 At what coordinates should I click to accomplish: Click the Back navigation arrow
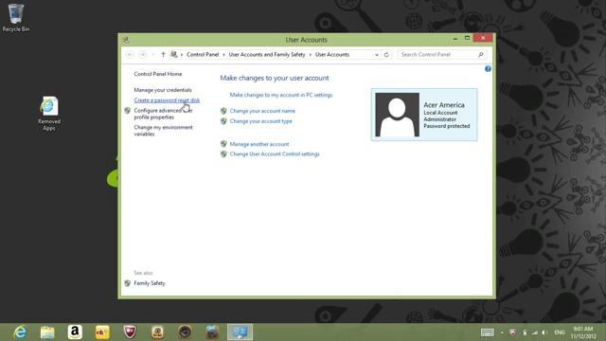pos(130,55)
